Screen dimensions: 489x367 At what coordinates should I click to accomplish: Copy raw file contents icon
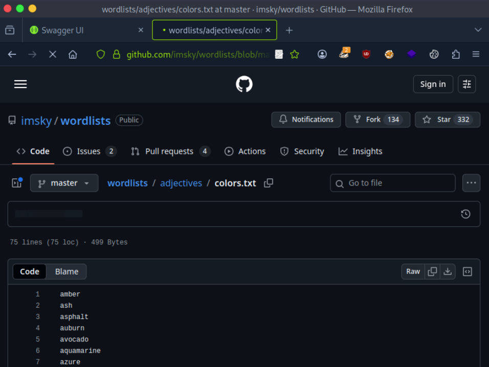point(432,271)
